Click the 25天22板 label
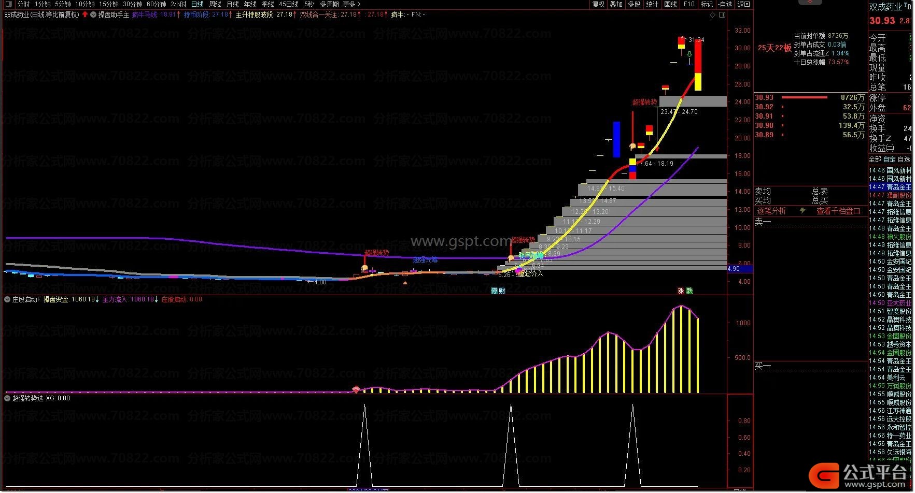Screen dimensions: 915x493 (x=775, y=48)
